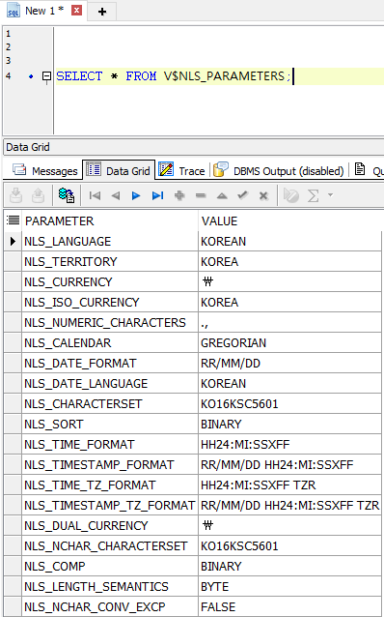Select the NLS_CURRENCY parameter cell
Image resolution: width=384 pixels, height=617 pixels.
click(110, 281)
